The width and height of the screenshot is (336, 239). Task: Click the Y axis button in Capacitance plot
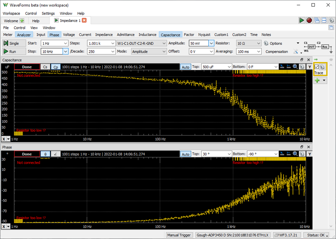[x=309, y=67]
